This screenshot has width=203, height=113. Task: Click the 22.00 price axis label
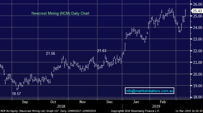198,51
